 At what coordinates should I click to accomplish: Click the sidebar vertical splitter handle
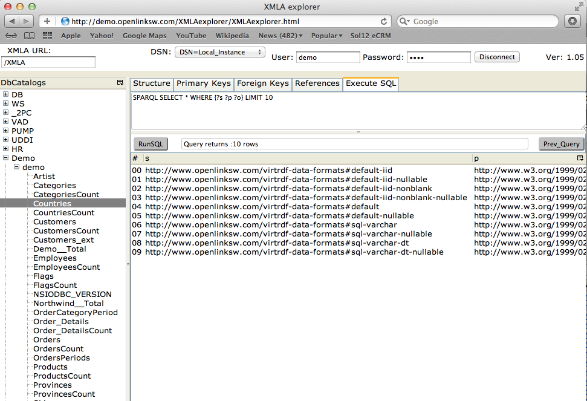[128, 264]
